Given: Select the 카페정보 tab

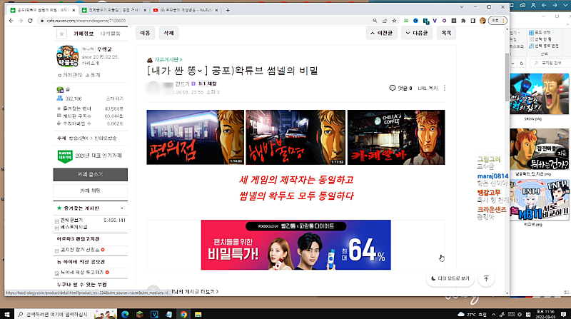Looking at the screenshot, I should [84, 34].
